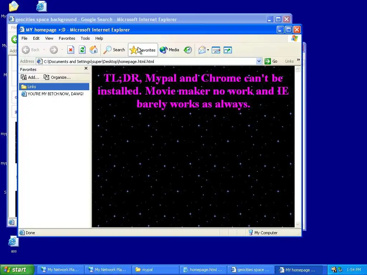Viewport: 367px width, 275px height.
Task: Open the Help menu
Action: tap(99, 38)
